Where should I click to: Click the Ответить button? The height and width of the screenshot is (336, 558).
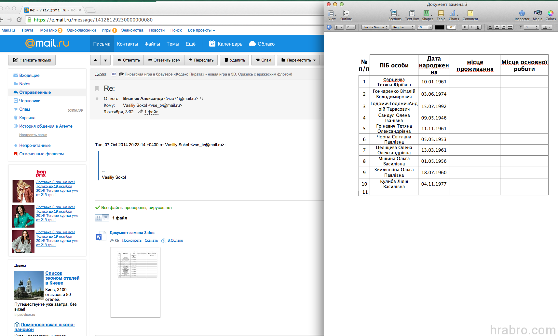pos(129,60)
